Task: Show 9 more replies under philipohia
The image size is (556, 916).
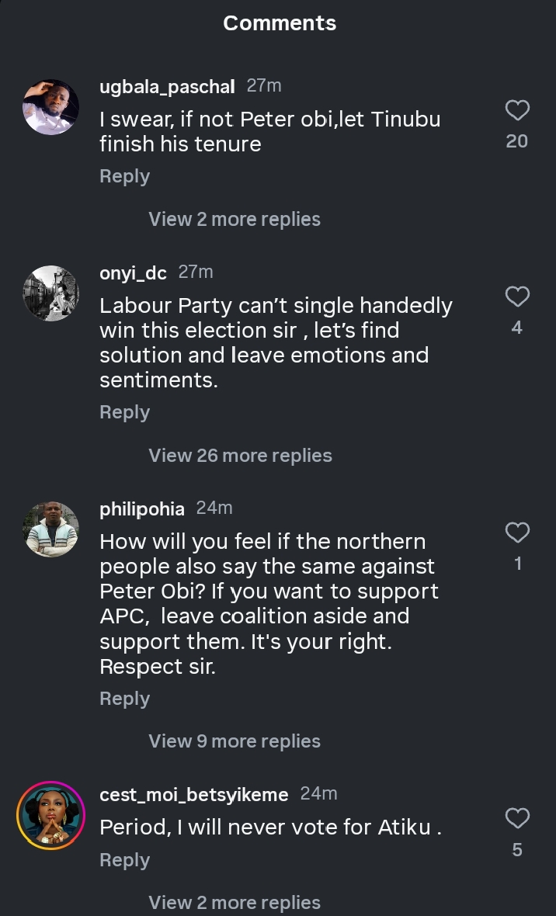Action: point(235,741)
